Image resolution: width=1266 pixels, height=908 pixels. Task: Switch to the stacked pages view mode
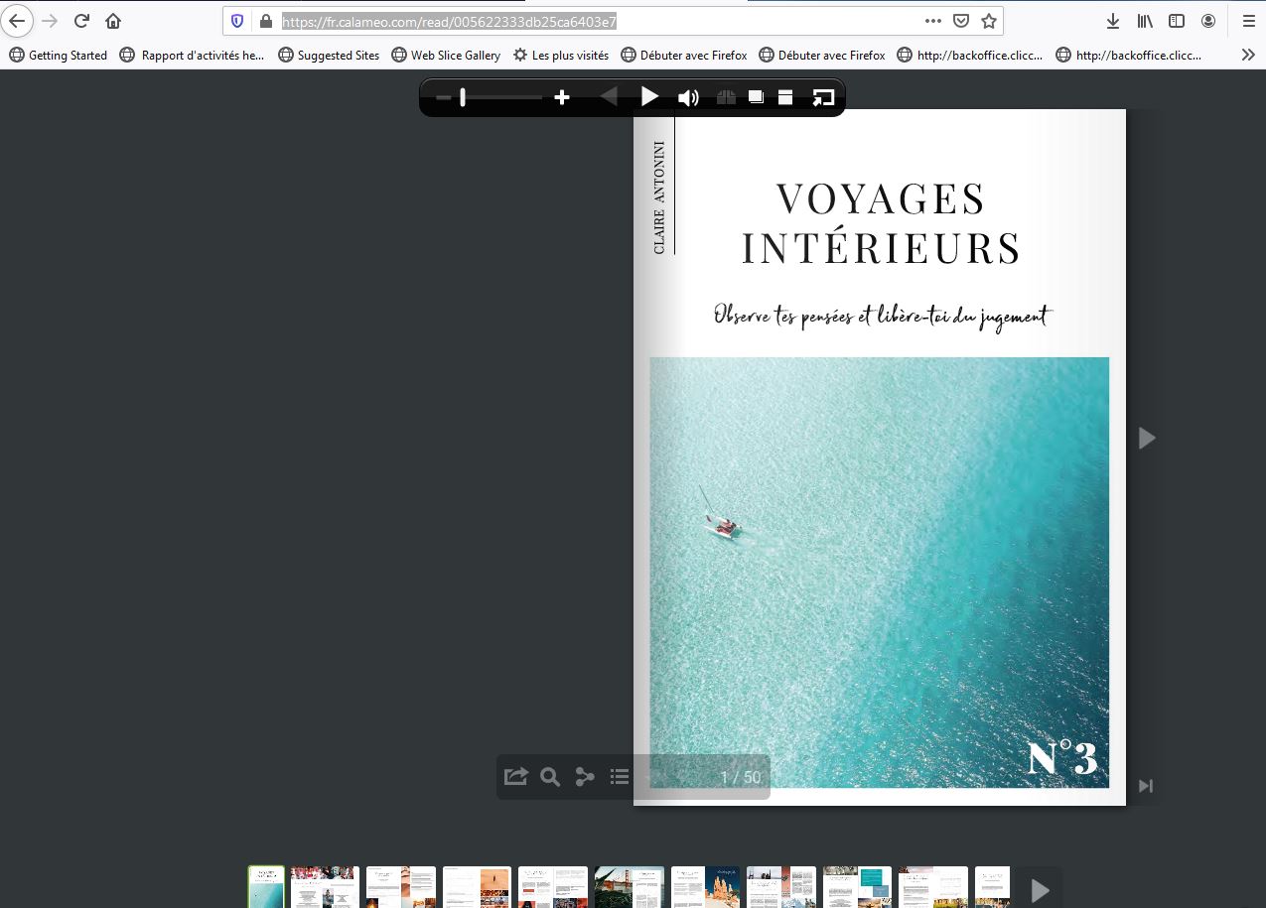click(756, 97)
